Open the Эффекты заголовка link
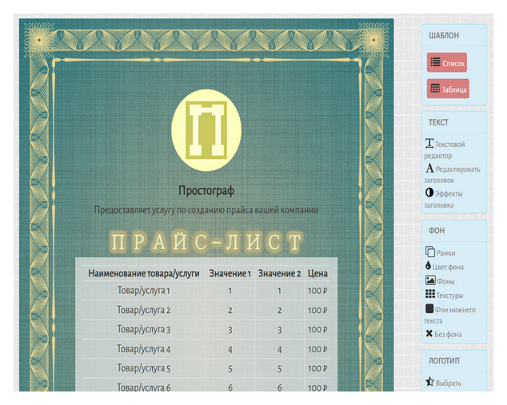Viewport: 507px width, 405px height. pos(443,199)
